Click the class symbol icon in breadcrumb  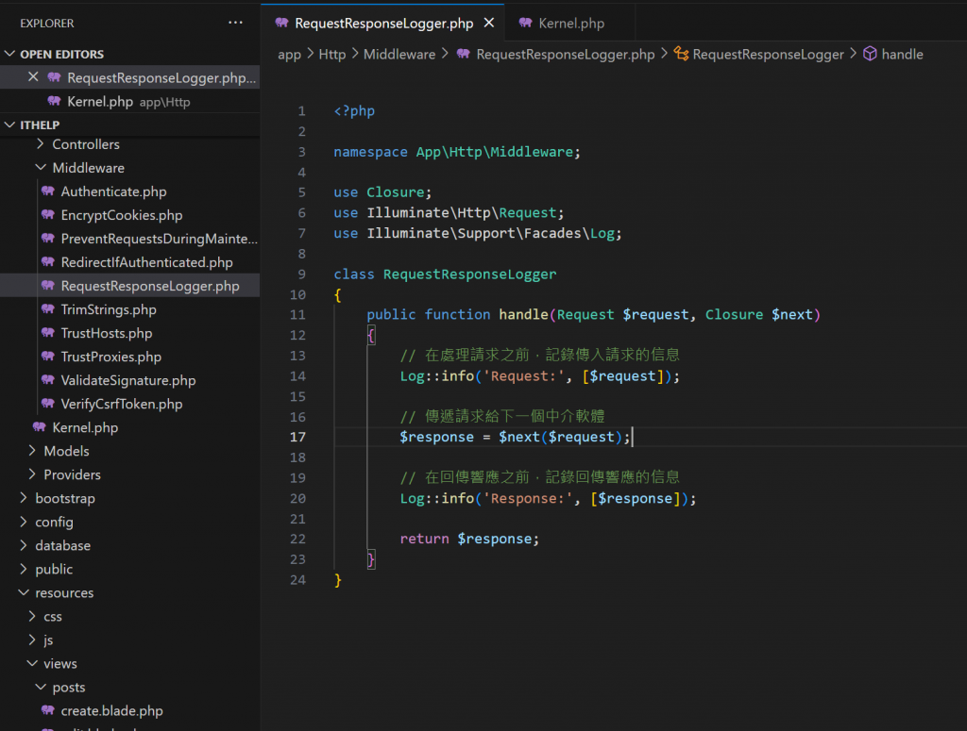(681, 54)
